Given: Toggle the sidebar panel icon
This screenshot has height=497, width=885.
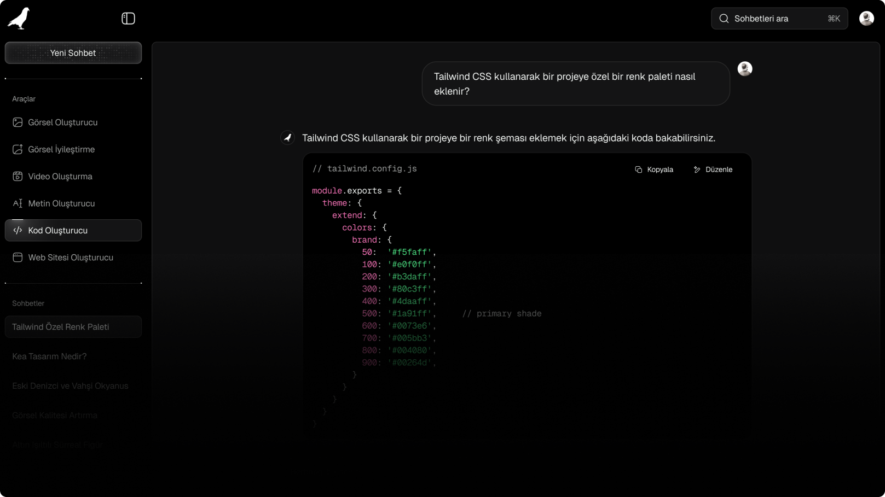Looking at the screenshot, I should coord(128,19).
